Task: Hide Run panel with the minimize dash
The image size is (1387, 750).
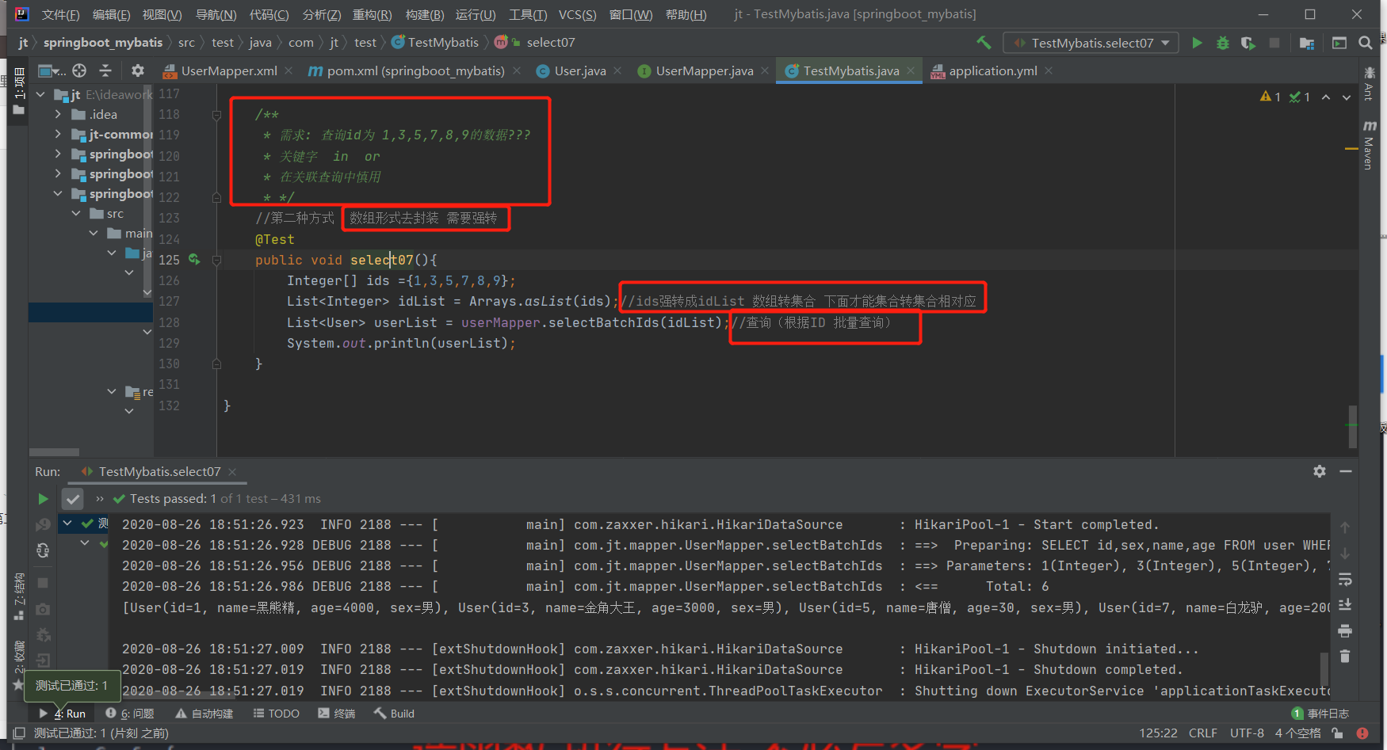Action: [x=1346, y=471]
